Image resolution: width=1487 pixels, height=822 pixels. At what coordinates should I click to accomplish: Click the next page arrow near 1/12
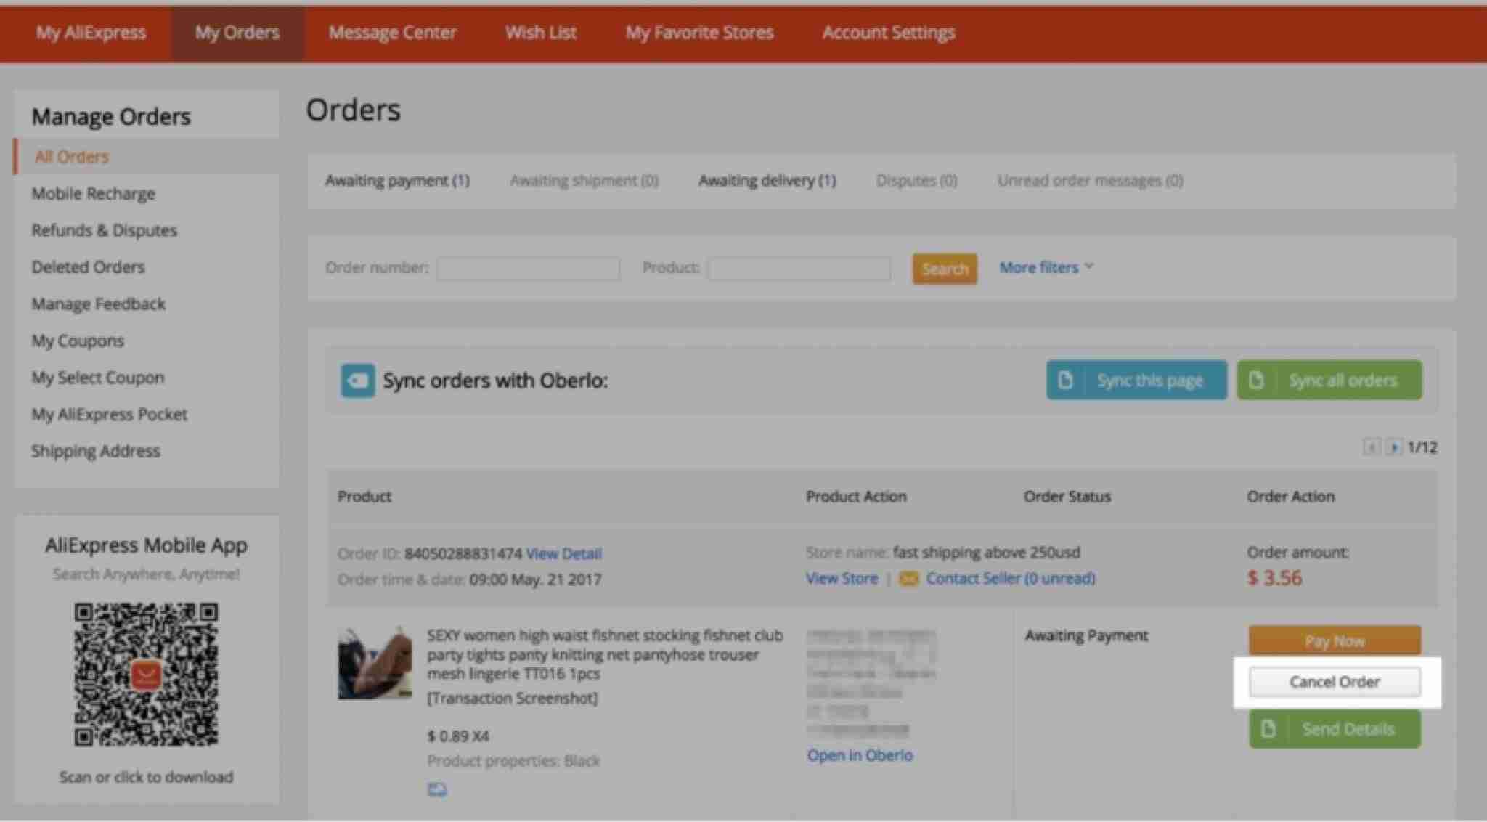[x=1393, y=447]
